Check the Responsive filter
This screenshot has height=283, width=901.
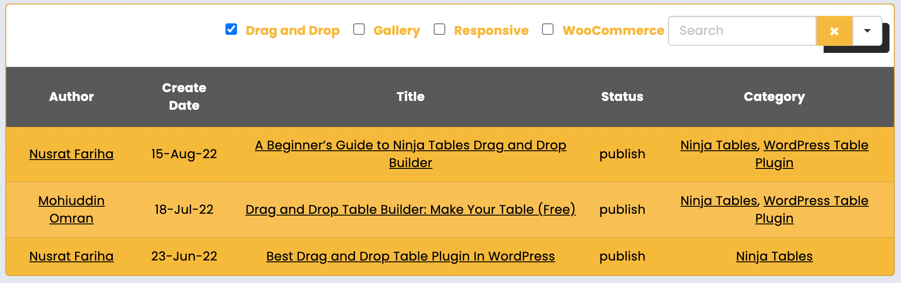pyautogui.click(x=439, y=29)
